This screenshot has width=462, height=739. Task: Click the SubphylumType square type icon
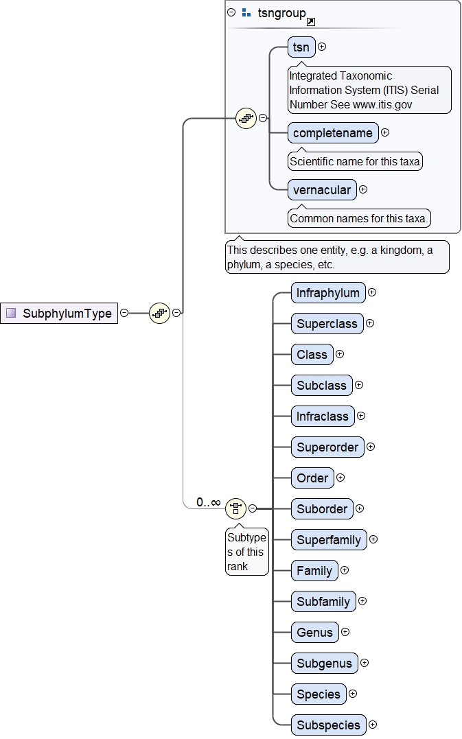pyautogui.click(x=11, y=313)
